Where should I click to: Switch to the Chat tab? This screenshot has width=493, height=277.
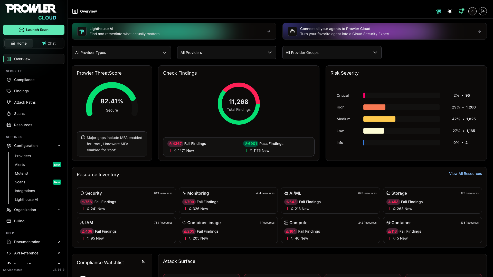49,43
